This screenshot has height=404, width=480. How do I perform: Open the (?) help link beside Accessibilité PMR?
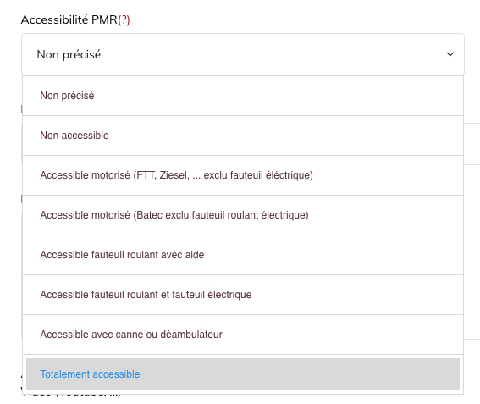pos(124,20)
